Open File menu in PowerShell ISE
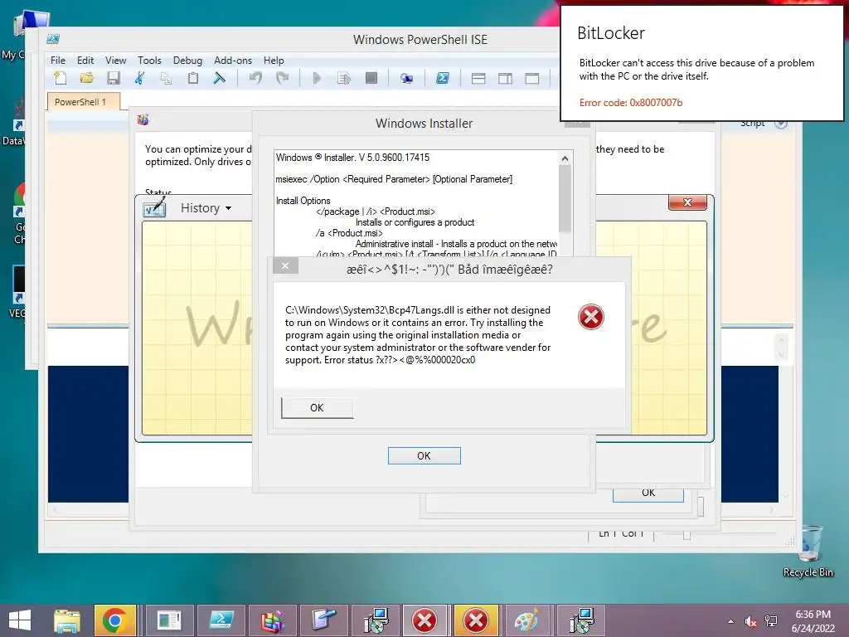849x637 pixels. (58, 60)
